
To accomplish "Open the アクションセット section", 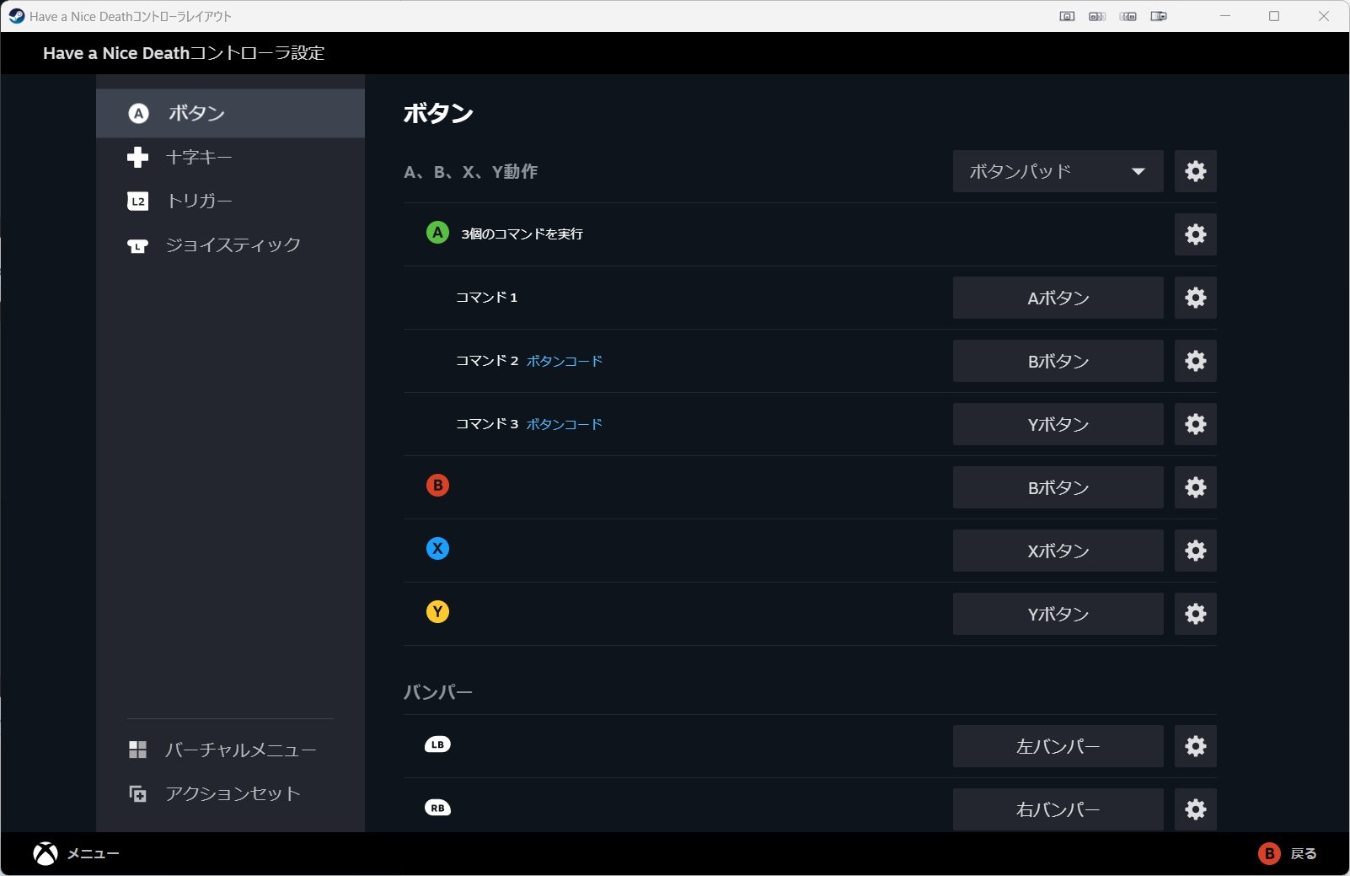I will click(x=230, y=793).
